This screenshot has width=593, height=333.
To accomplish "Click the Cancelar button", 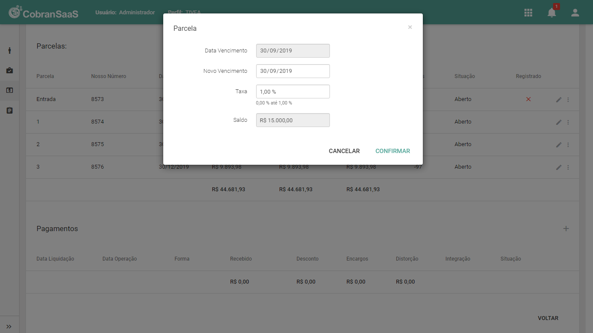I will [344, 151].
